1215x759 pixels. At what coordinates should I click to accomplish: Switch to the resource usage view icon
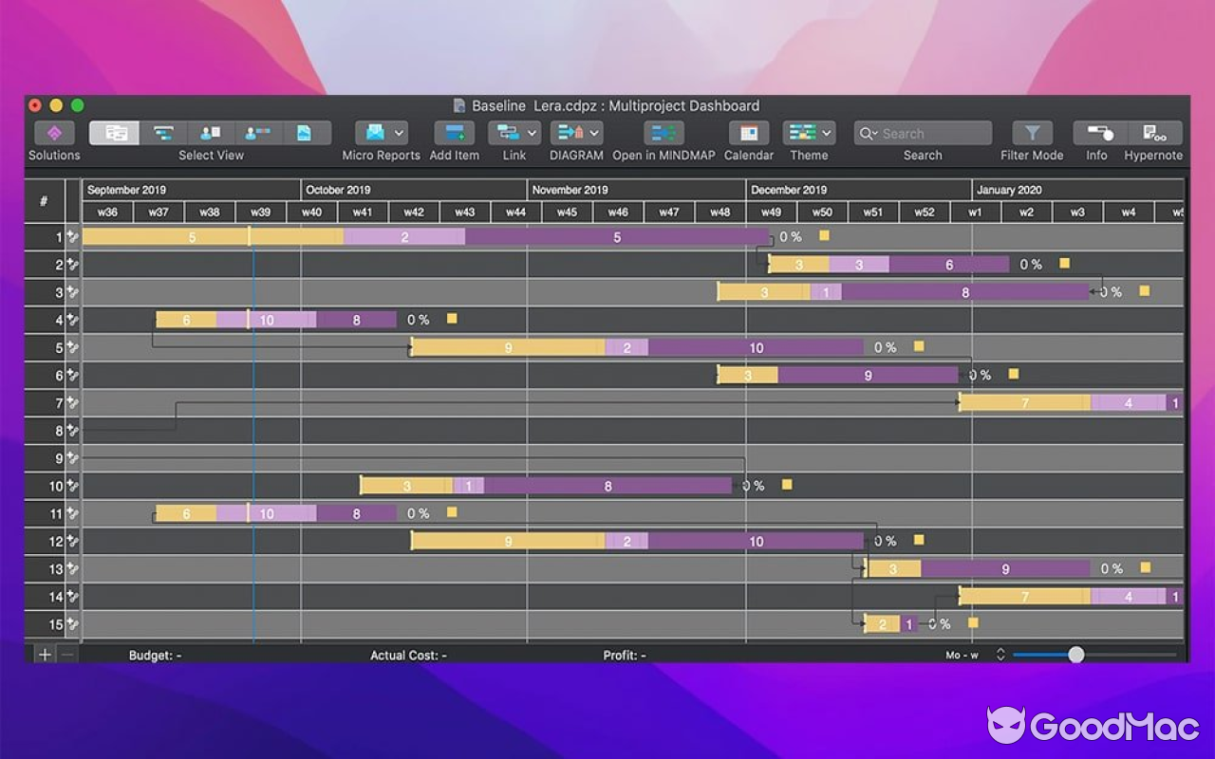click(257, 133)
